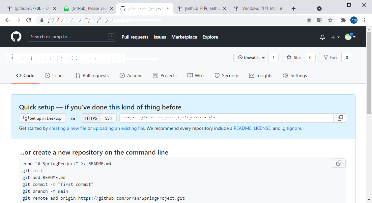Click the Unwatch button

pos(251,57)
